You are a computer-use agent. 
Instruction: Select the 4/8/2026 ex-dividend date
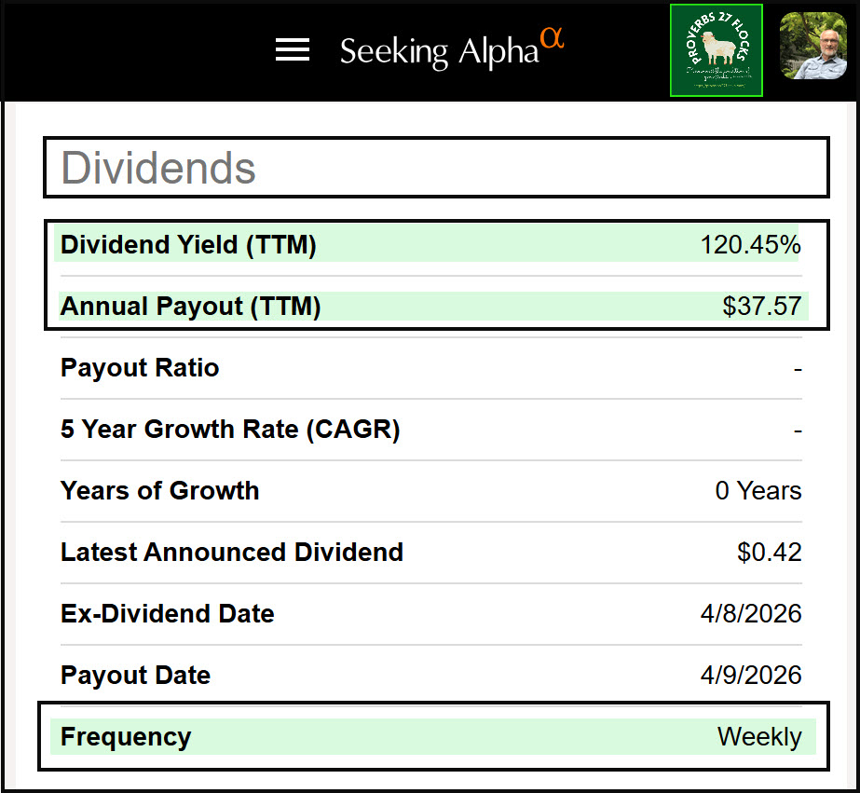coord(753,614)
